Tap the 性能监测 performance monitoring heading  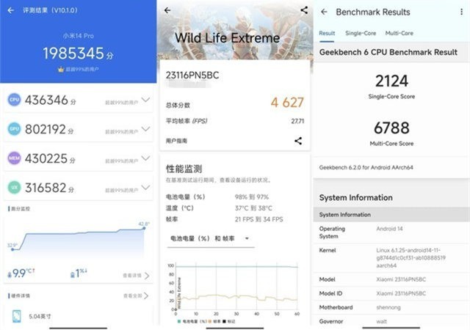click(x=184, y=169)
